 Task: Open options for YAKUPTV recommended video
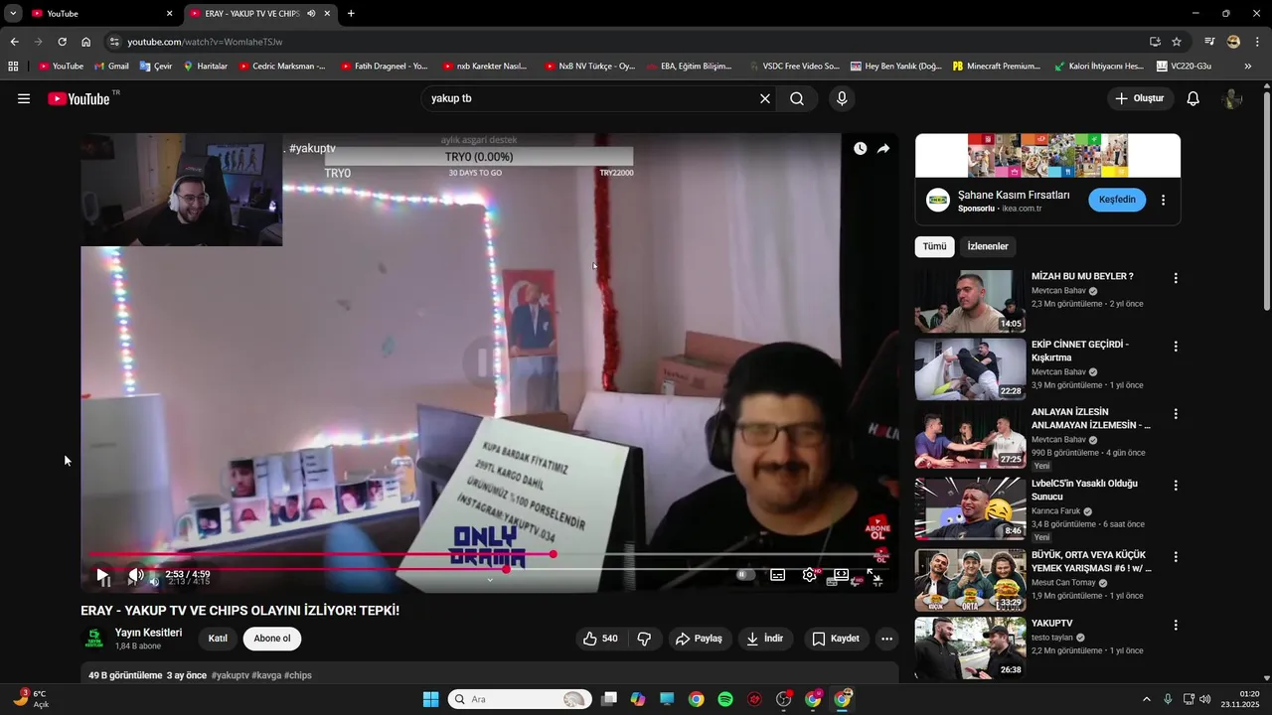(1176, 626)
